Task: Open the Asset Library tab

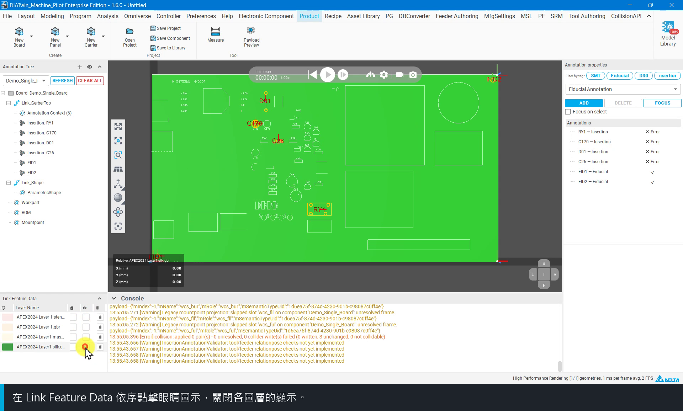Action: (x=364, y=16)
